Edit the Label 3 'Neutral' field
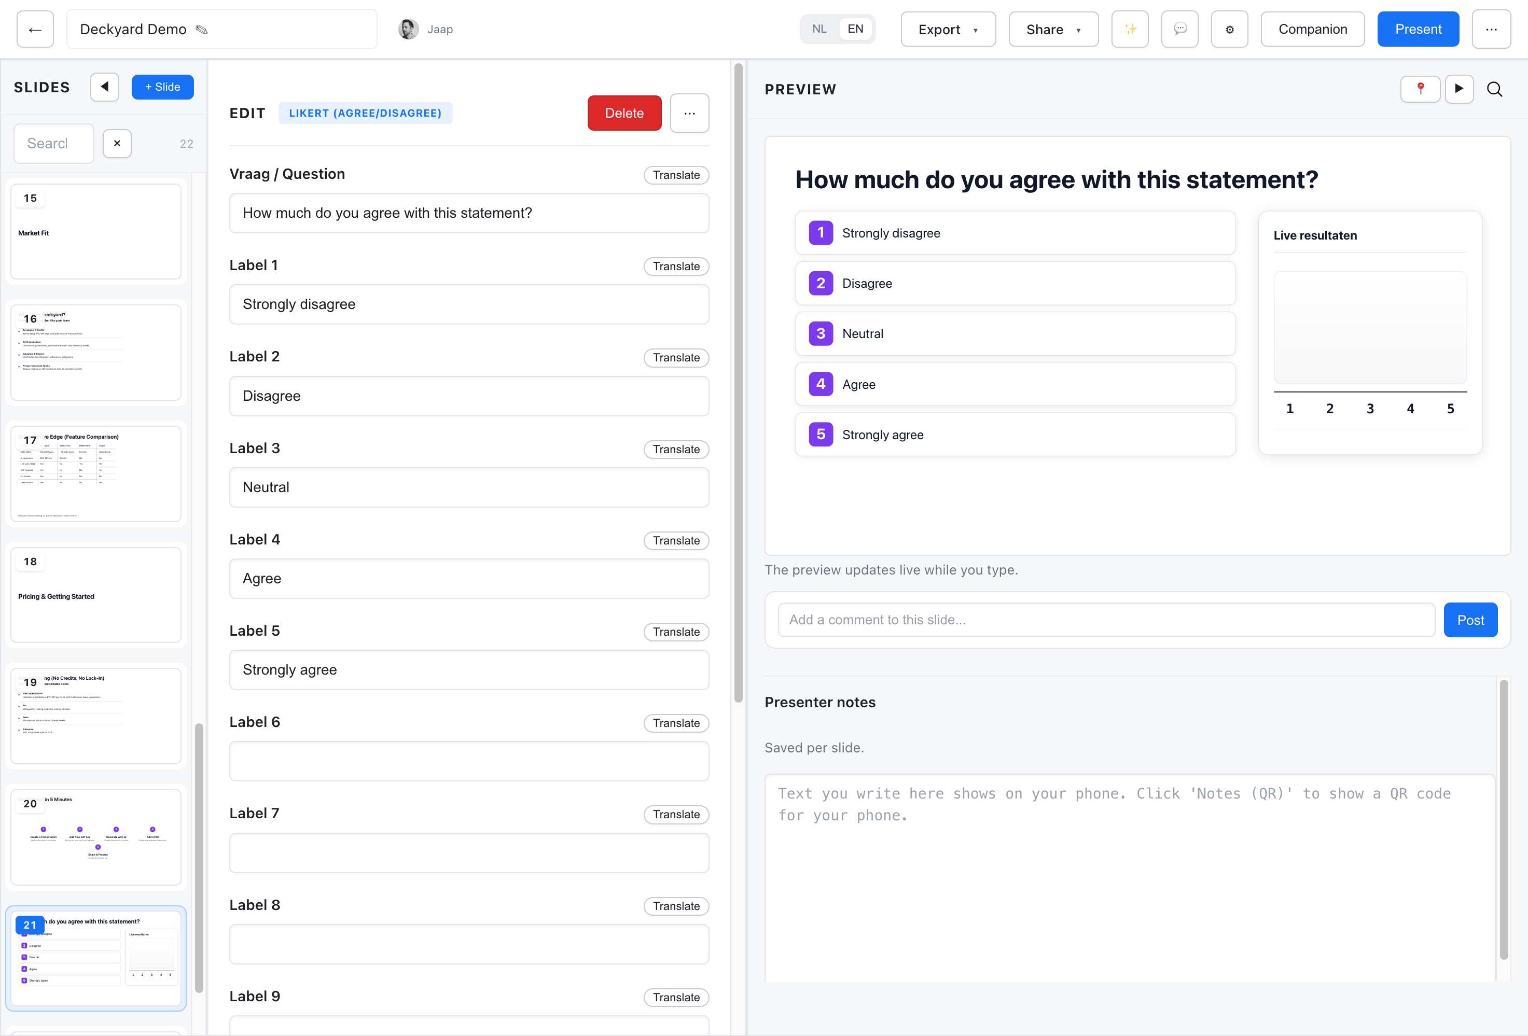 [469, 487]
